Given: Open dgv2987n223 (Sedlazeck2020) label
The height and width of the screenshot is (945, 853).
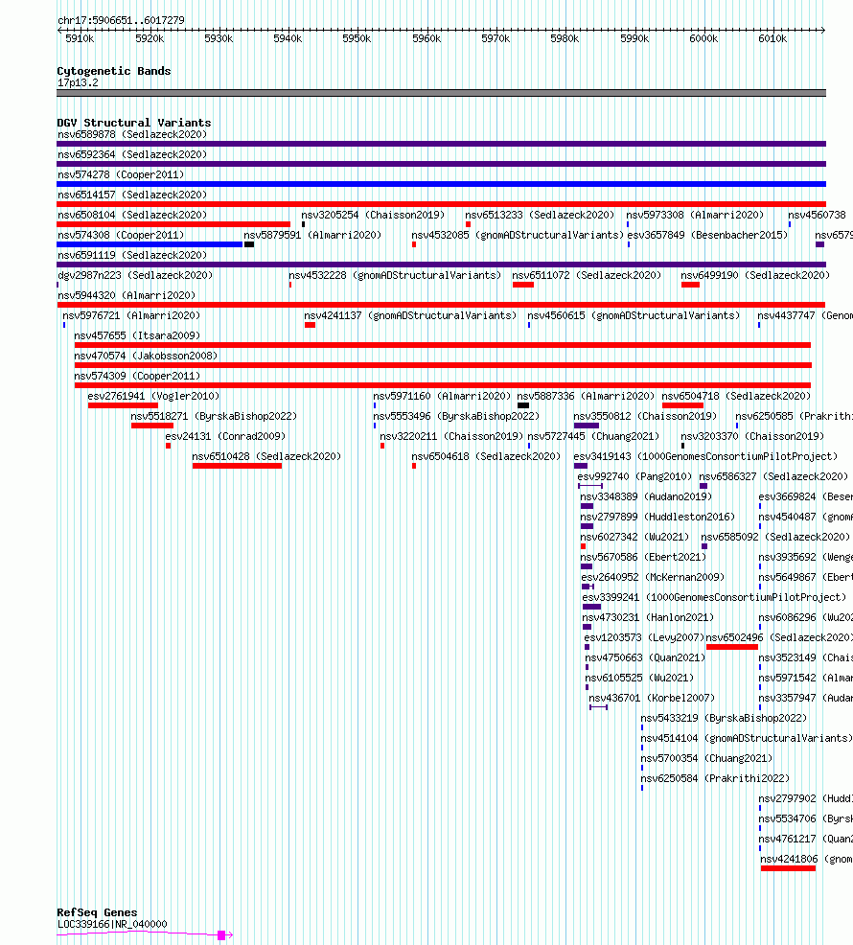Looking at the screenshot, I should (135, 275).
